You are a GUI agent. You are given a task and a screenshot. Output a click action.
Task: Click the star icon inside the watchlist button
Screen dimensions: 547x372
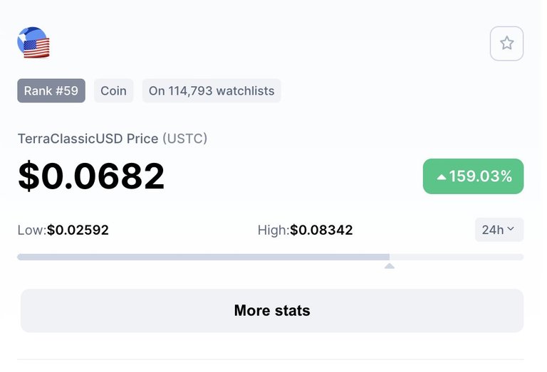[x=506, y=43]
